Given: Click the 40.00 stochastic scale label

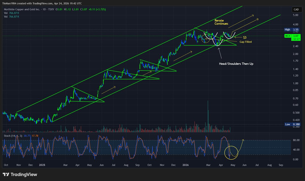Looking at the screenshot, I should click(296, 150).
